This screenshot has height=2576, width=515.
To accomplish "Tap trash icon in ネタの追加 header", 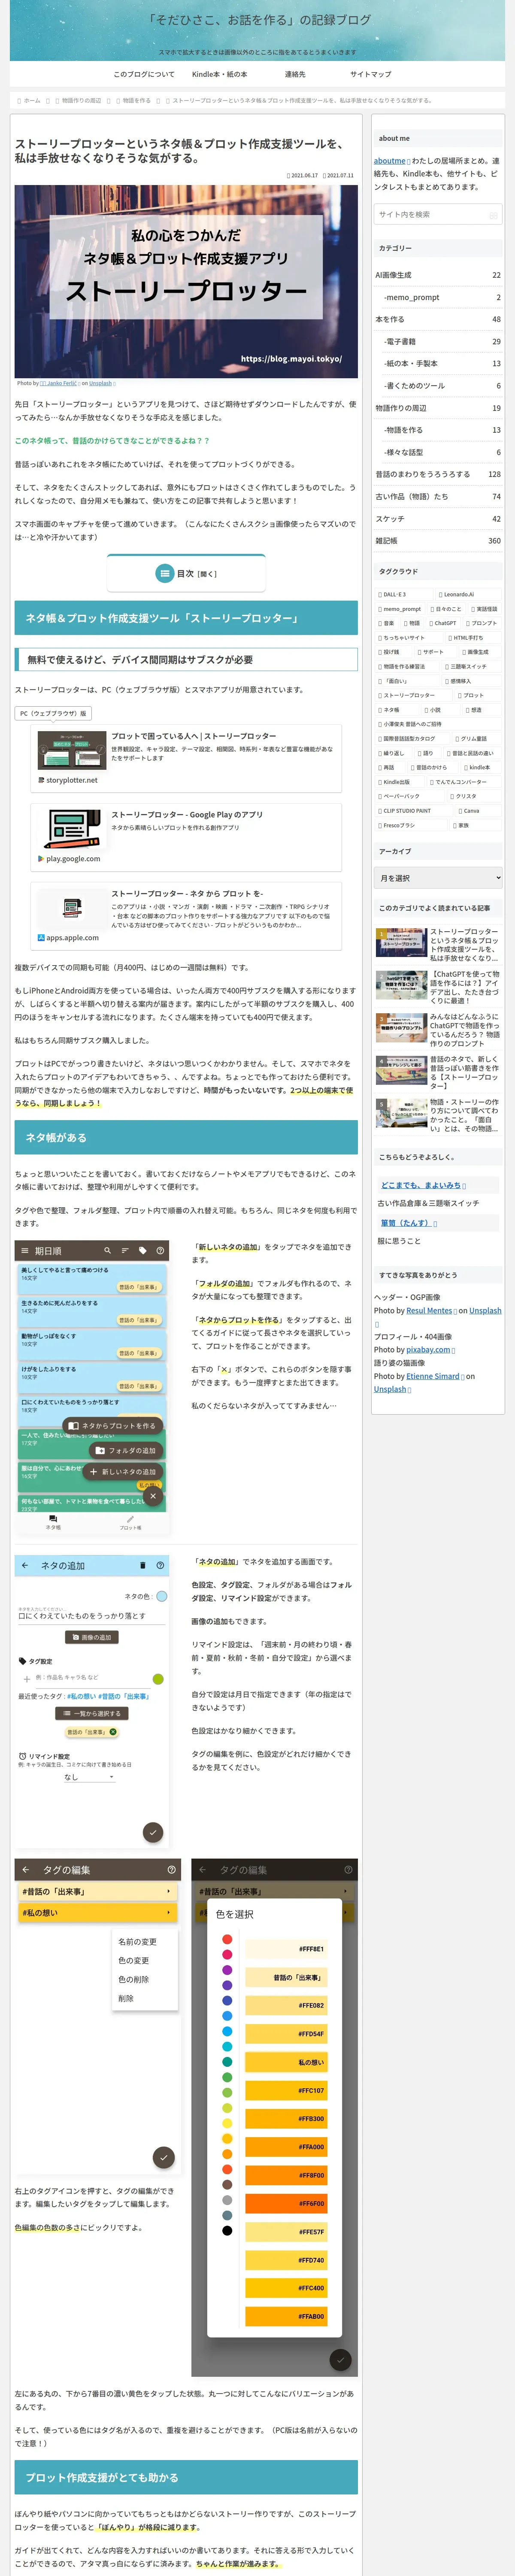I will point(142,1565).
